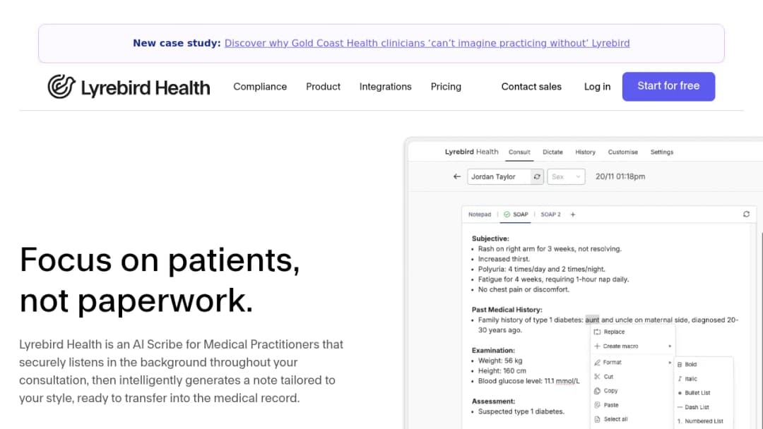763x429 pixels.
Task: Click the Replace icon in context menu
Action: (597, 332)
